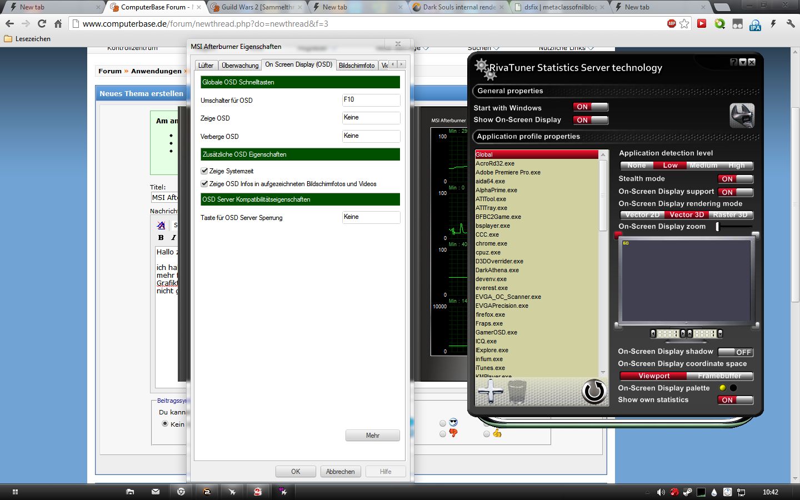
Task: Switch to the Guild Wars 2 browser tab
Action: tap(258, 7)
